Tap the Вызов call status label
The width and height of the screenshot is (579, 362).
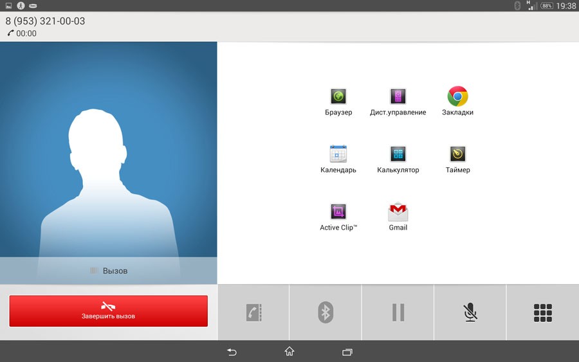tap(115, 271)
